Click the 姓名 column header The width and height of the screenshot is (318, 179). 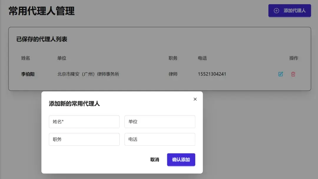(26, 58)
